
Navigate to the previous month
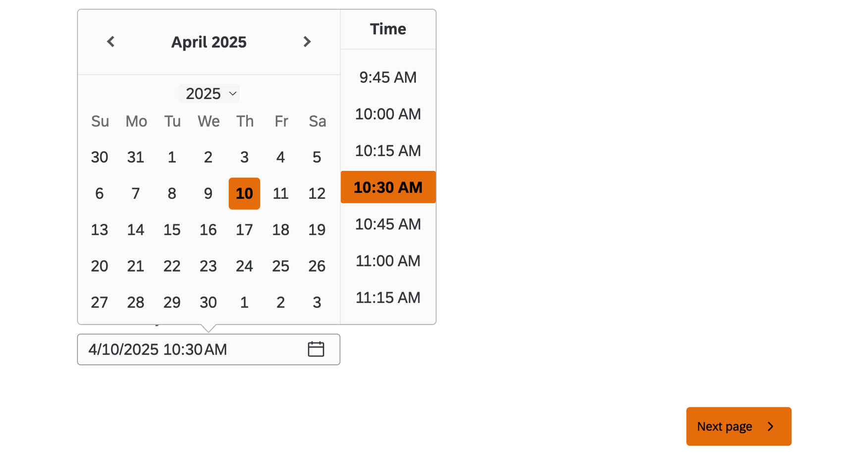tap(110, 42)
